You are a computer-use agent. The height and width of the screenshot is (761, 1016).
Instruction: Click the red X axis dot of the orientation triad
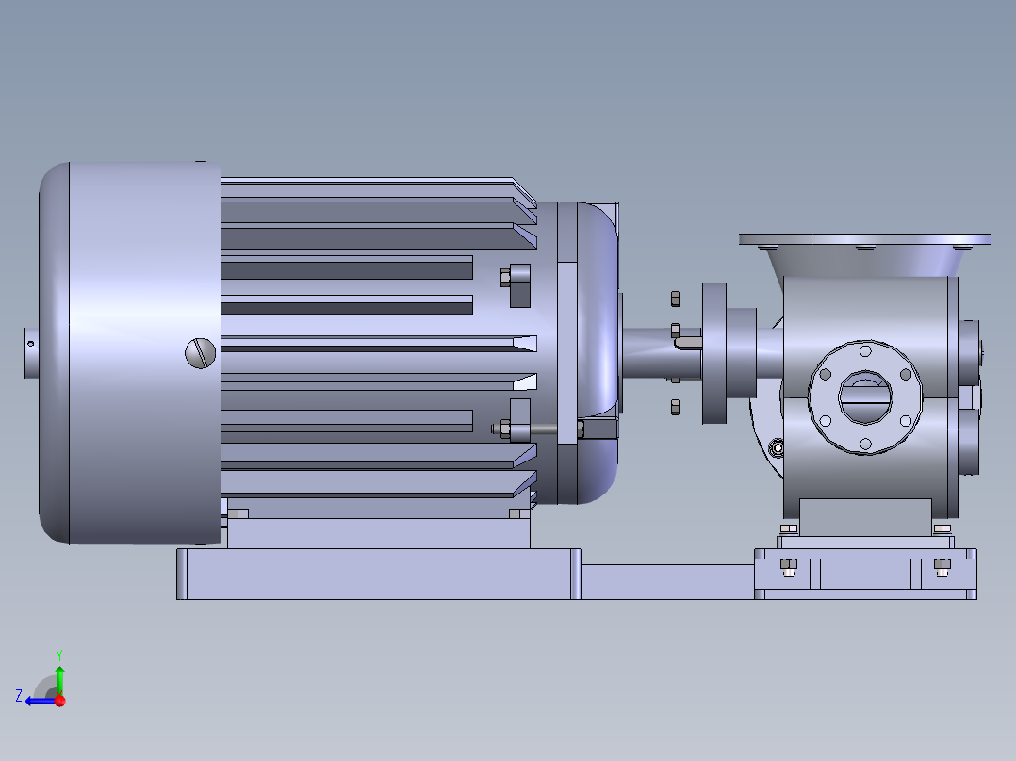pos(60,701)
